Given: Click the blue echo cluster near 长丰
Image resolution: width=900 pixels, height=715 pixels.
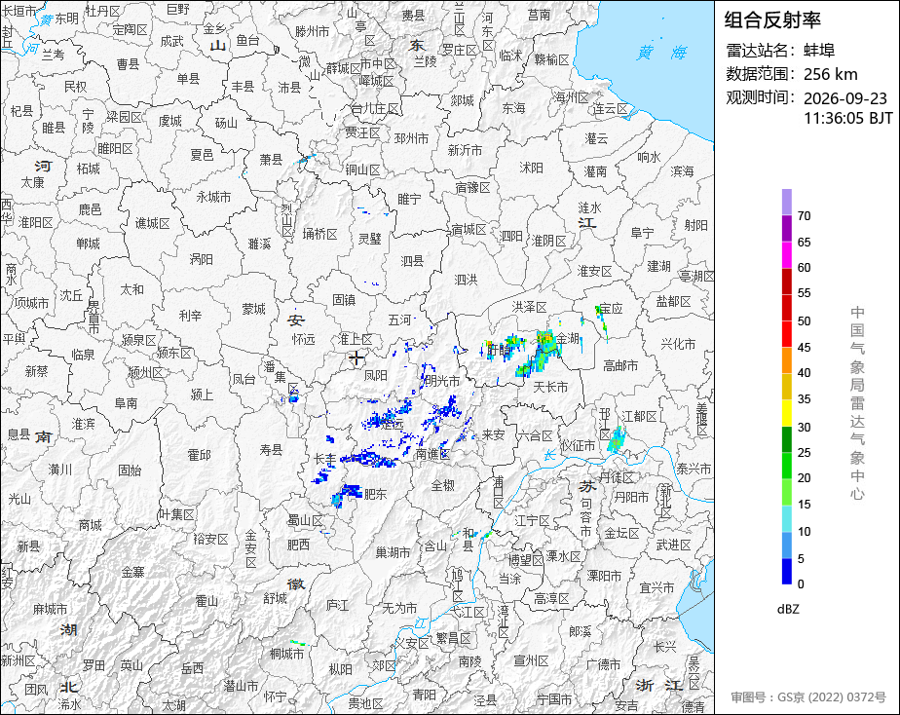Looking at the screenshot, I should click(x=368, y=459).
